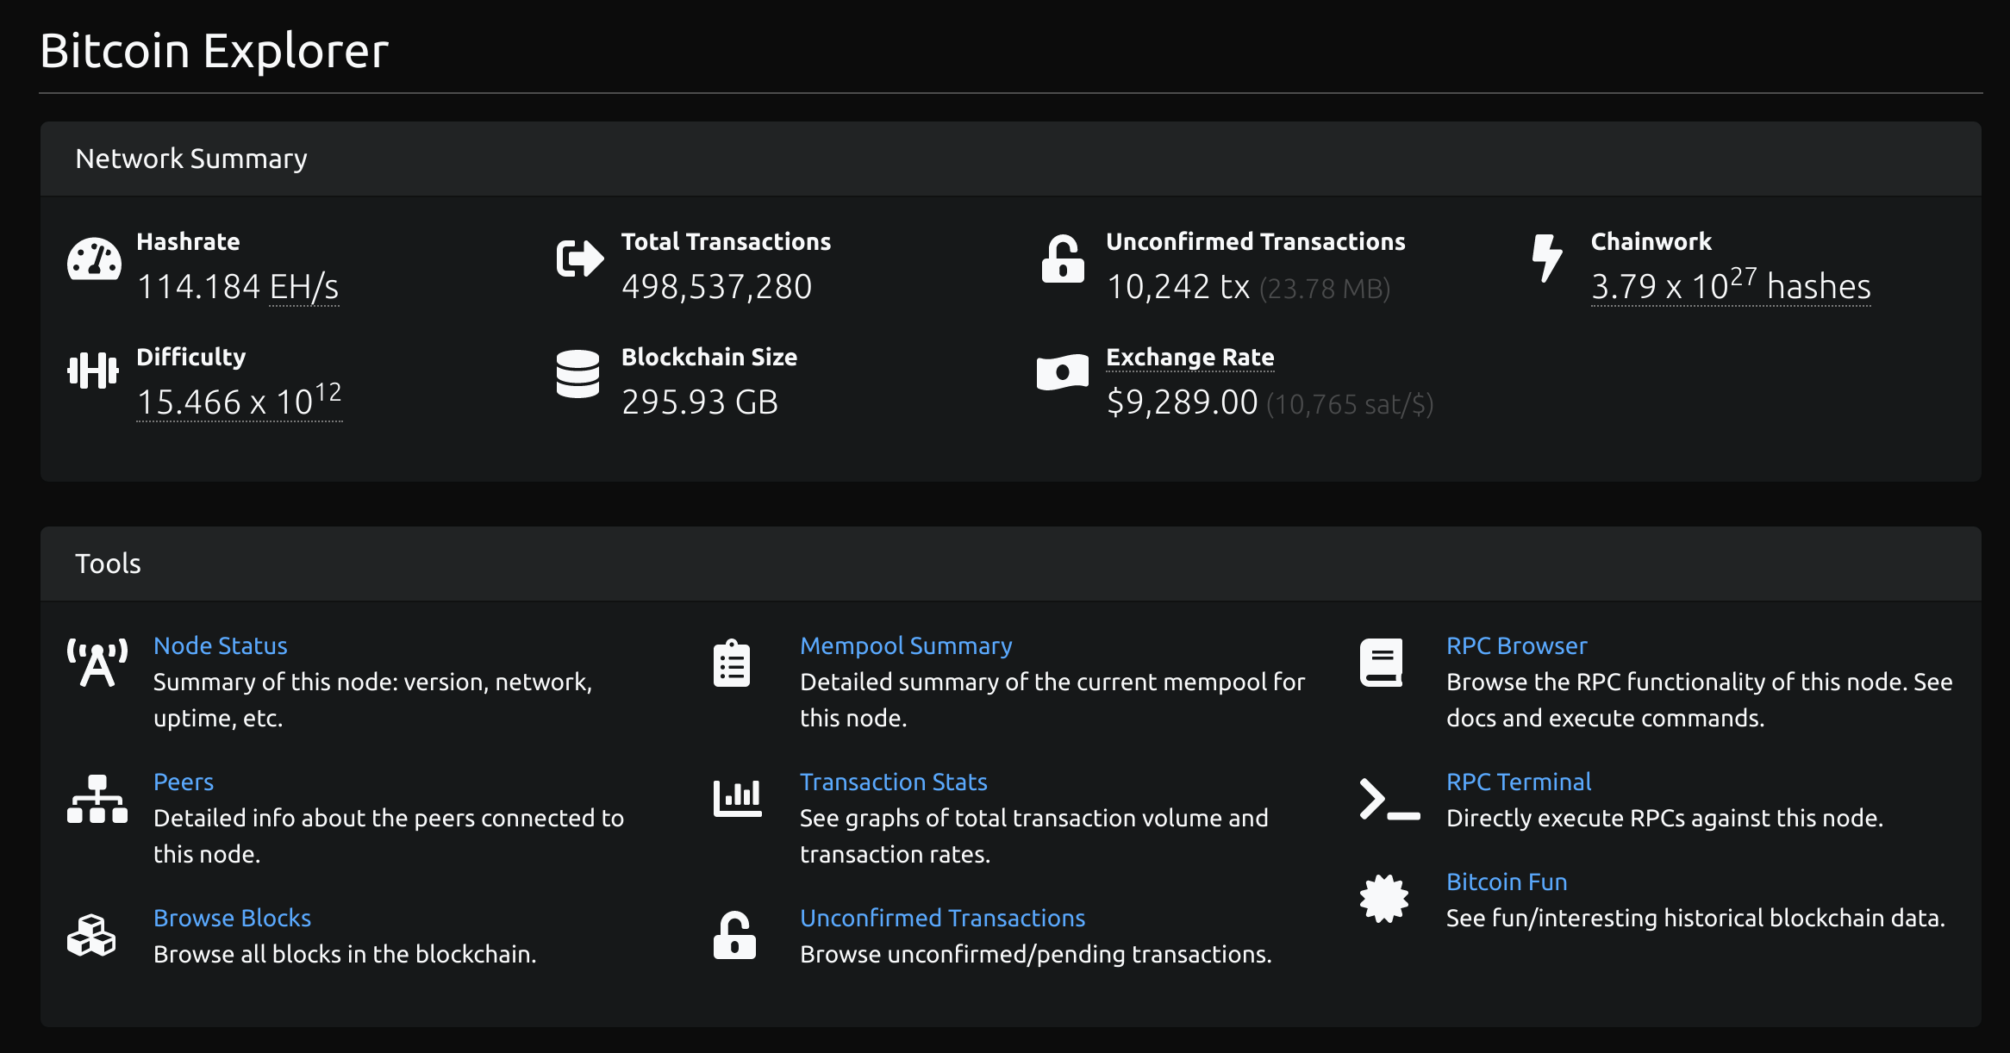2010x1053 pixels.
Task: Open the RPC Terminal link
Action: (1519, 782)
